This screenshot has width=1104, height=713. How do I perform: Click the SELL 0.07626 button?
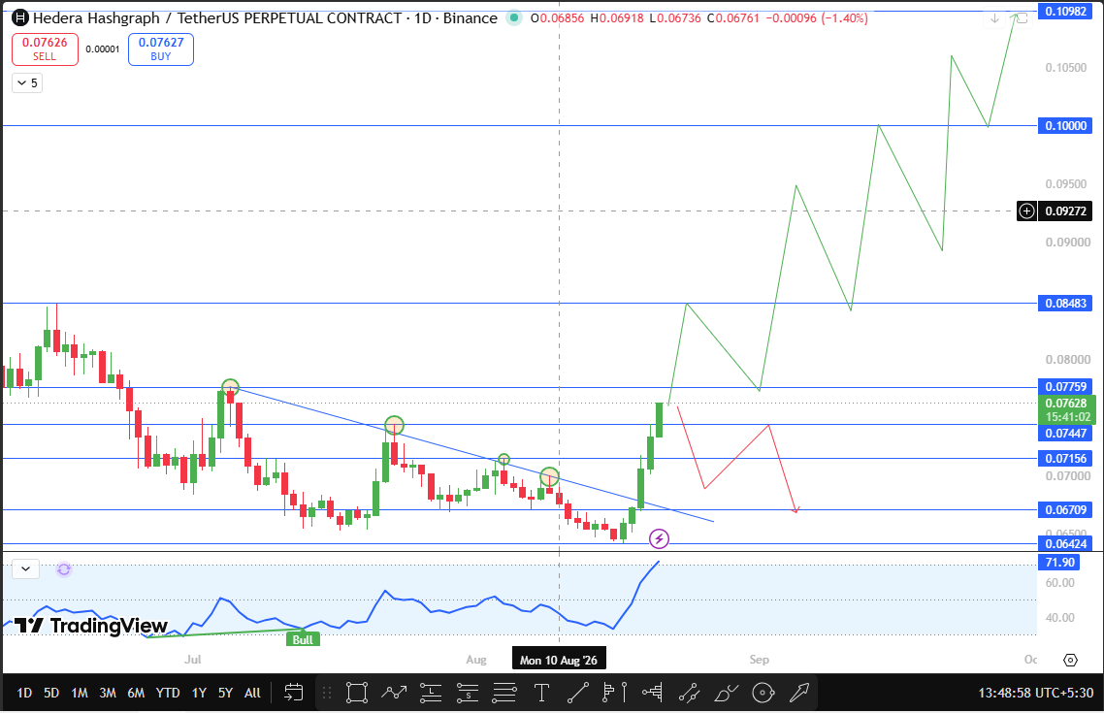tap(45, 49)
